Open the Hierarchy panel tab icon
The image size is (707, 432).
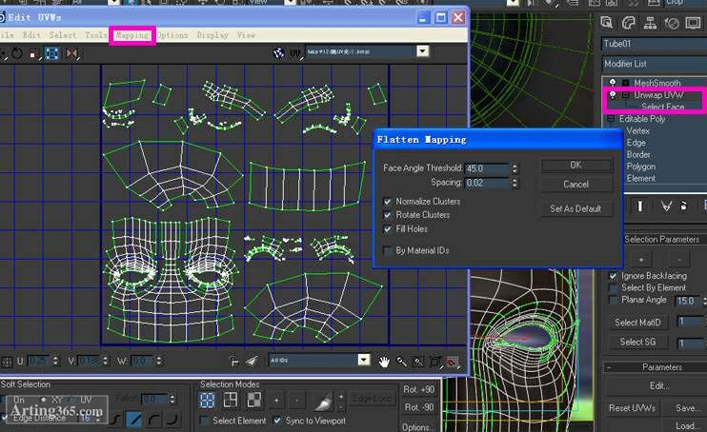(x=650, y=23)
